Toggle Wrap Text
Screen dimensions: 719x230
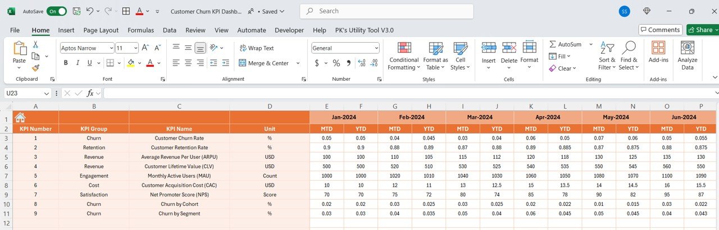click(x=257, y=48)
